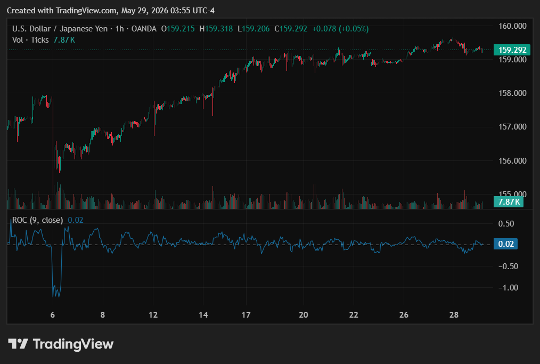This screenshot has width=540, height=364.
Task: Click the 160.000 price axis label
Action: pyautogui.click(x=512, y=26)
